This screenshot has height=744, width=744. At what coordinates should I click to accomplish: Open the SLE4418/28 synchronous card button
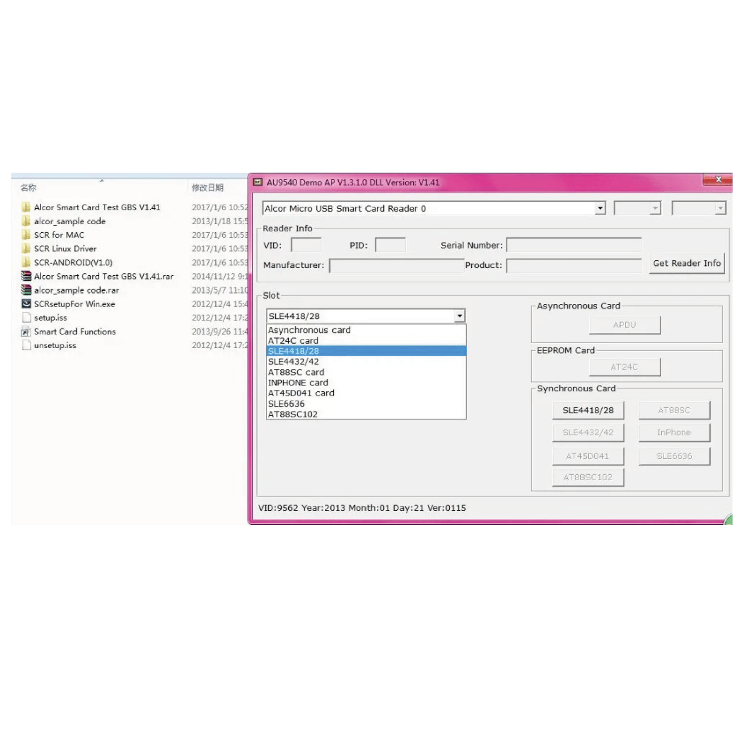pyautogui.click(x=588, y=410)
